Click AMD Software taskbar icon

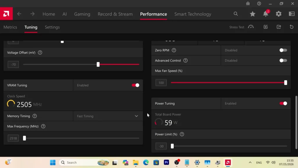pos(228,162)
